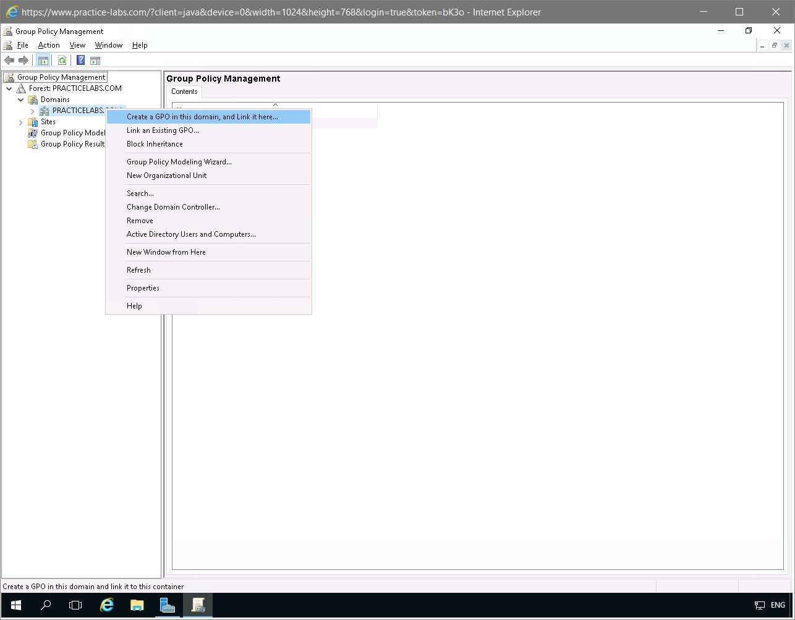
Task: Select Group Policy Results in the tree
Action: click(x=70, y=143)
